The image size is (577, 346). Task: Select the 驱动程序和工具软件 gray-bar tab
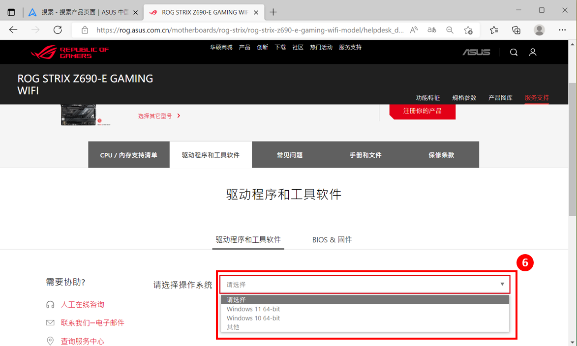point(211,155)
